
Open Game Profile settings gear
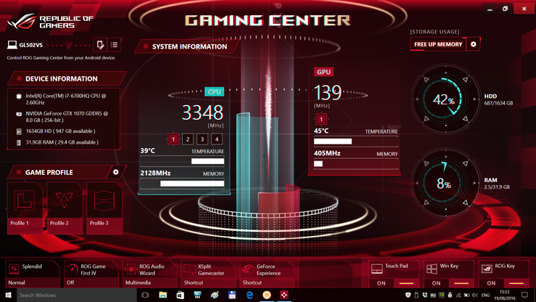116,172
